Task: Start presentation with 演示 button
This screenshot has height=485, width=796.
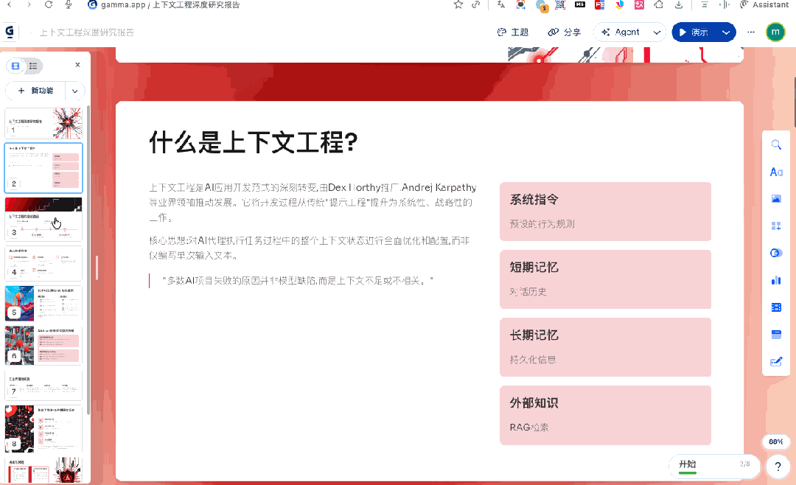Action: click(x=694, y=32)
